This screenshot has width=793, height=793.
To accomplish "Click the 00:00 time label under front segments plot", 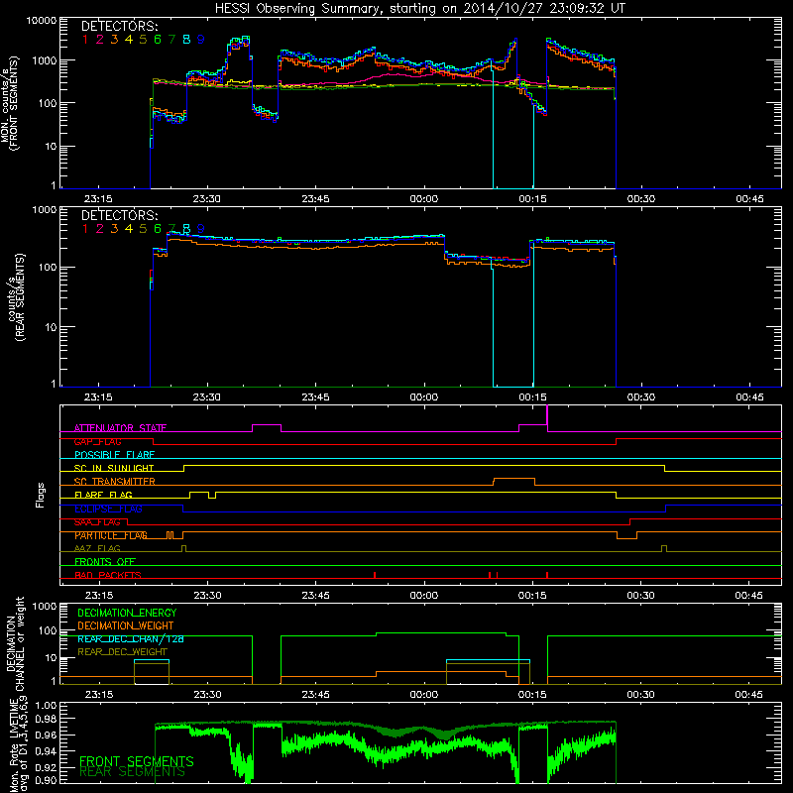I will tap(424, 199).
